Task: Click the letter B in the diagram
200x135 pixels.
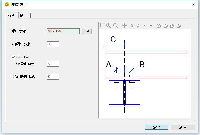Action: point(142,64)
